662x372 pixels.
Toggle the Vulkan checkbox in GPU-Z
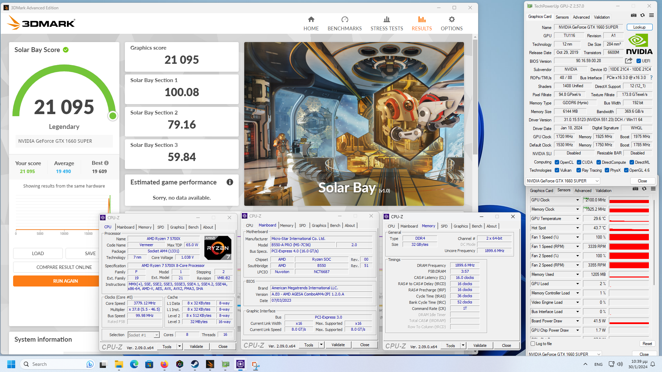coord(557,170)
